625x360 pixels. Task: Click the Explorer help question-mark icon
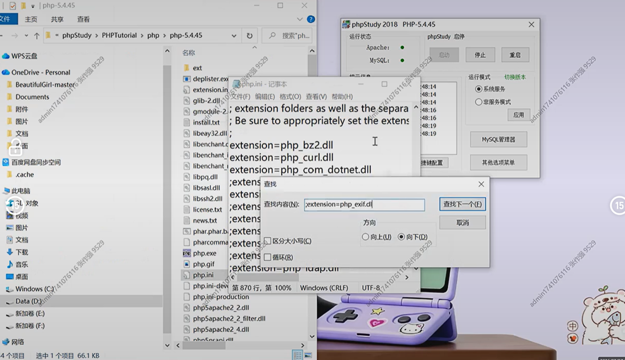click(x=311, y=19)
